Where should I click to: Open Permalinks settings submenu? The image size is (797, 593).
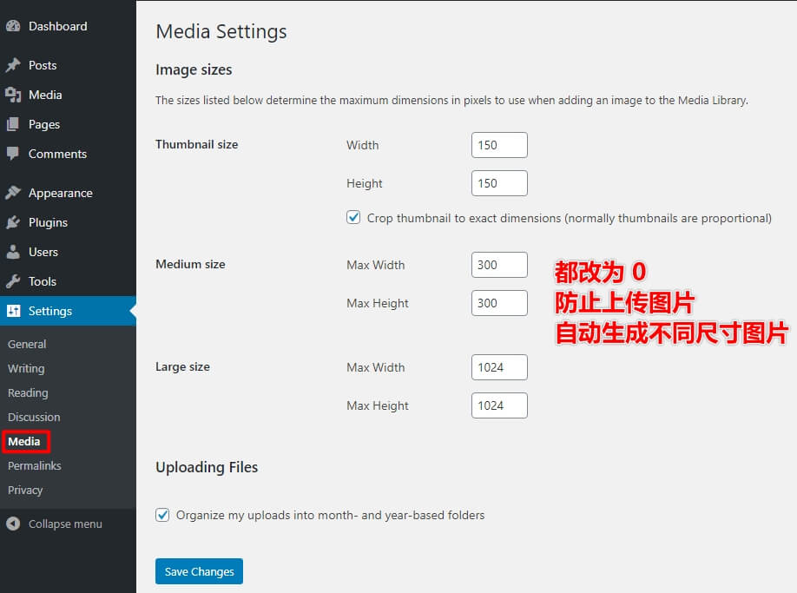pos(35,465)
